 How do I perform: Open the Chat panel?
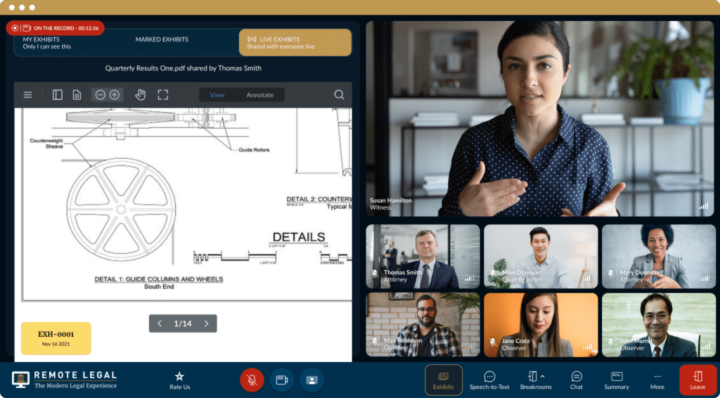tap(576, 380)
